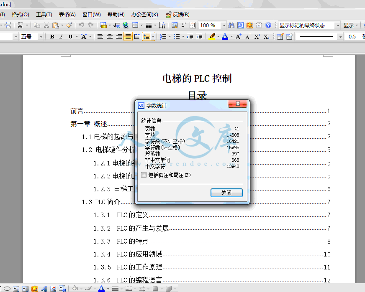Open the 五号 font size dropdown
365x292 pixels.
tap(41, 37)
